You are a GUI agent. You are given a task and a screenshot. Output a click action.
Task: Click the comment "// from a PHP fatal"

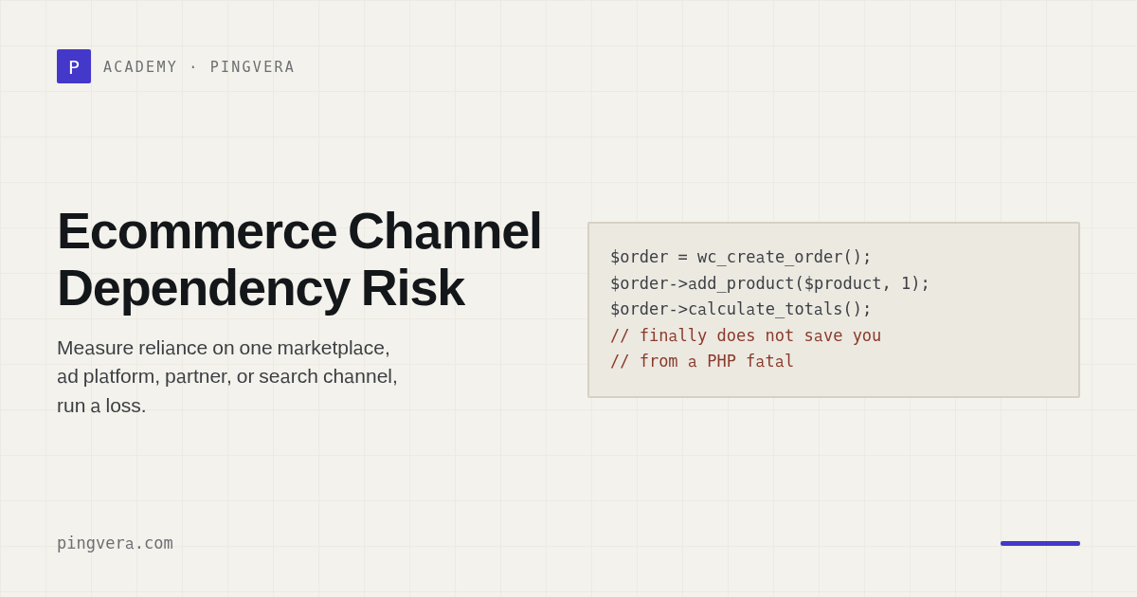pos(702,361)
